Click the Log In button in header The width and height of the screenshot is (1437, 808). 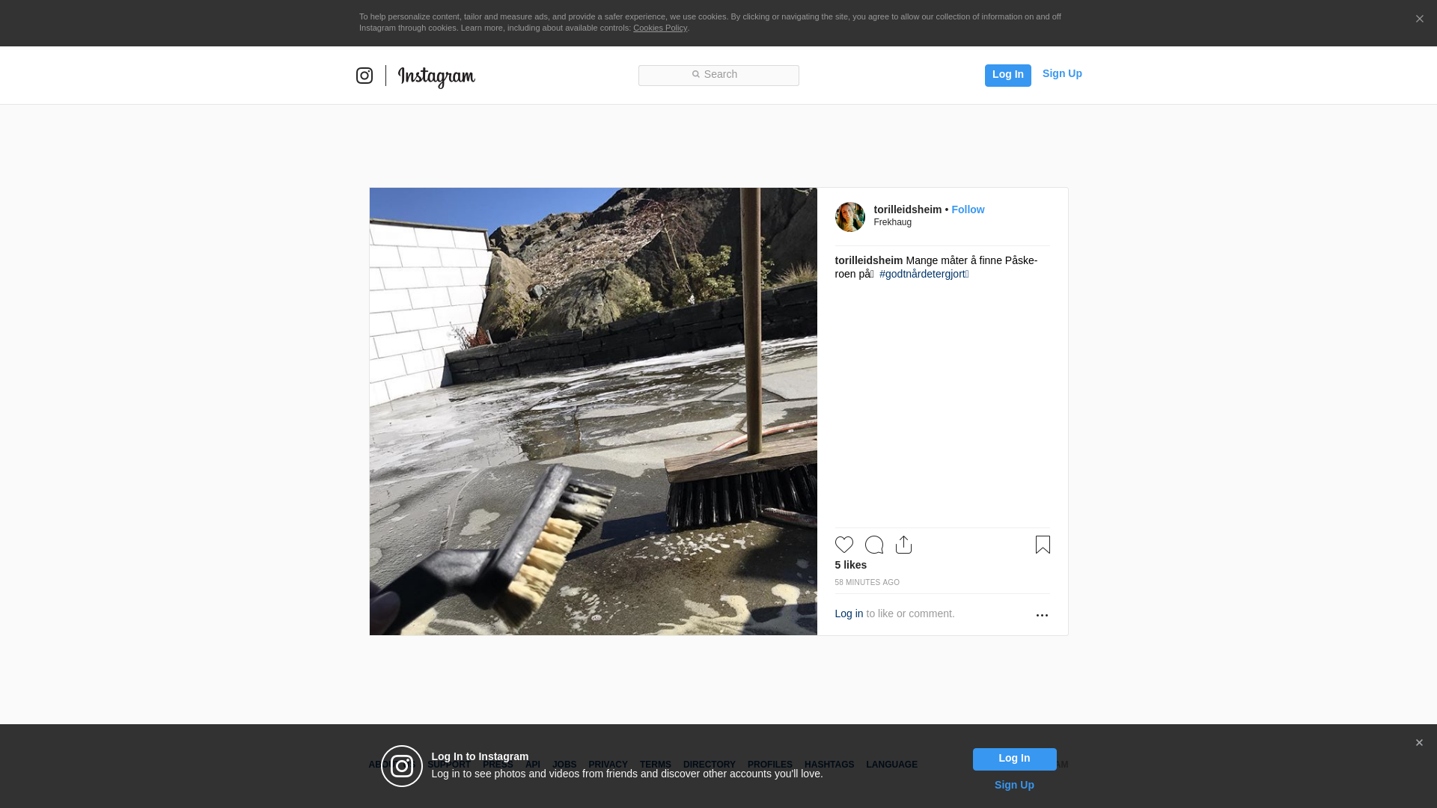pyautogui.click(x=1007, y=75)
